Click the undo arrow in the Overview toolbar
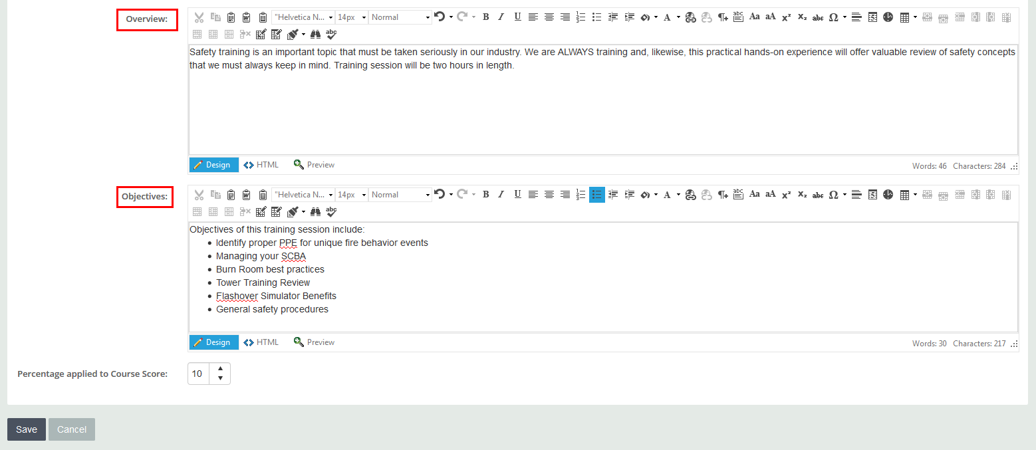 pos(440,17)
